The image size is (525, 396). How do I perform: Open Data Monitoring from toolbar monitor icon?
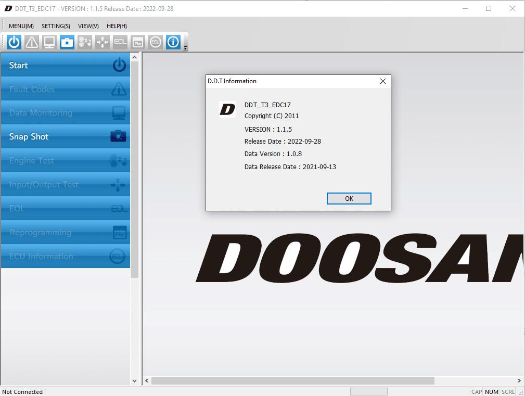pyautogui.click(x=49, y=42)
